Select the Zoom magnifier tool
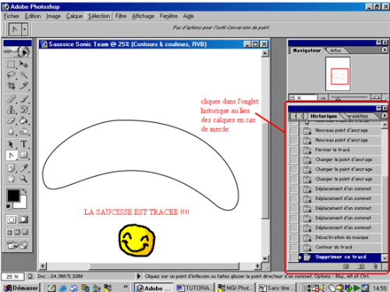 [x=23, y=179]
